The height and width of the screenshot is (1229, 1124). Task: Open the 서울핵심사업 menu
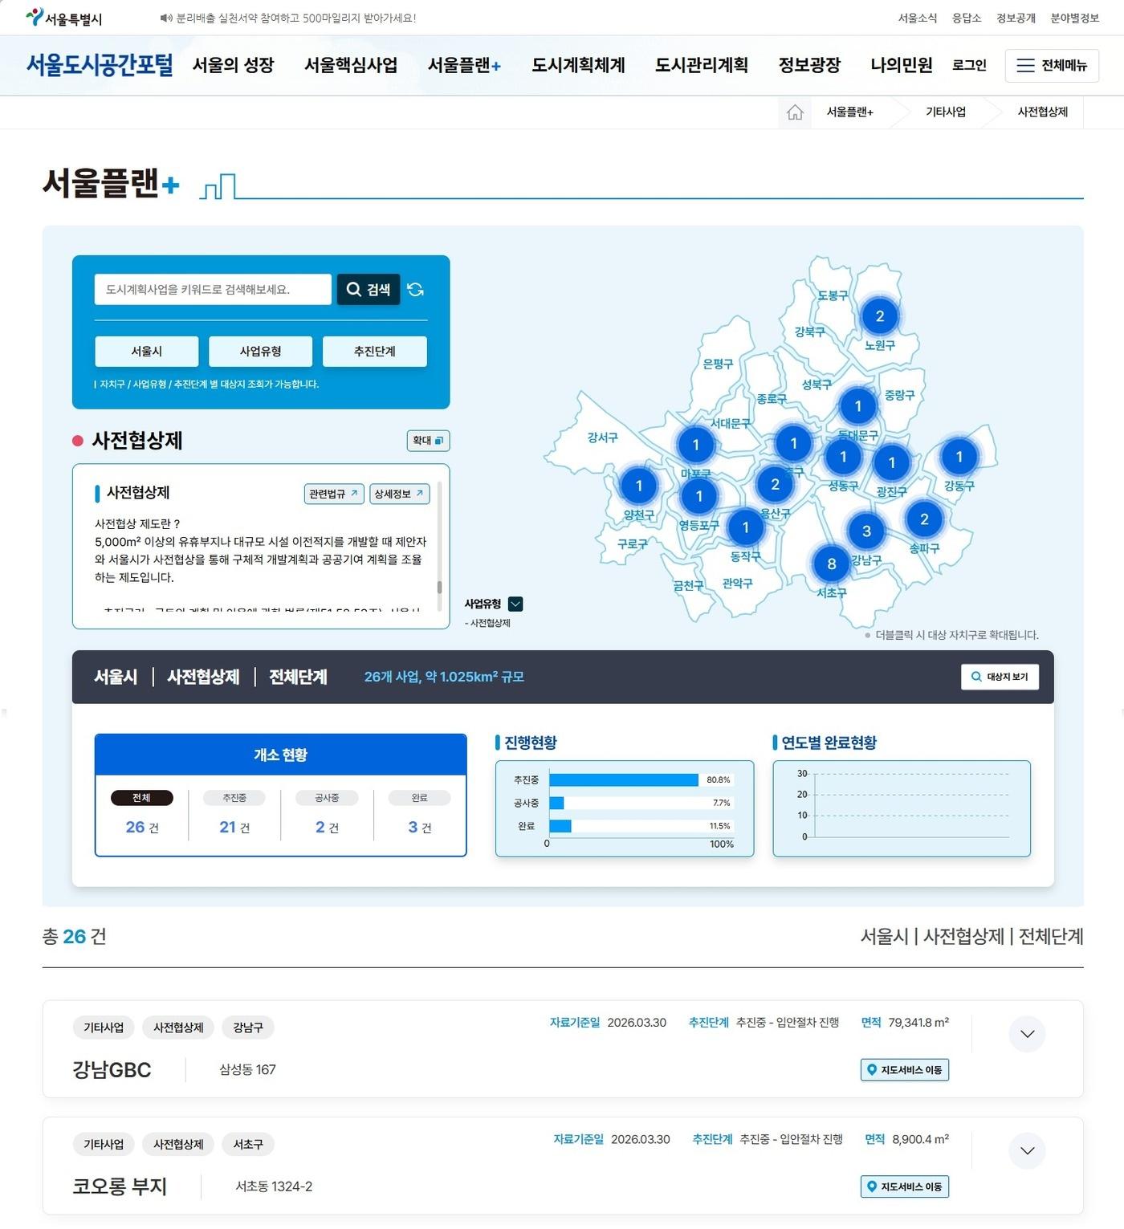(351, 66)
